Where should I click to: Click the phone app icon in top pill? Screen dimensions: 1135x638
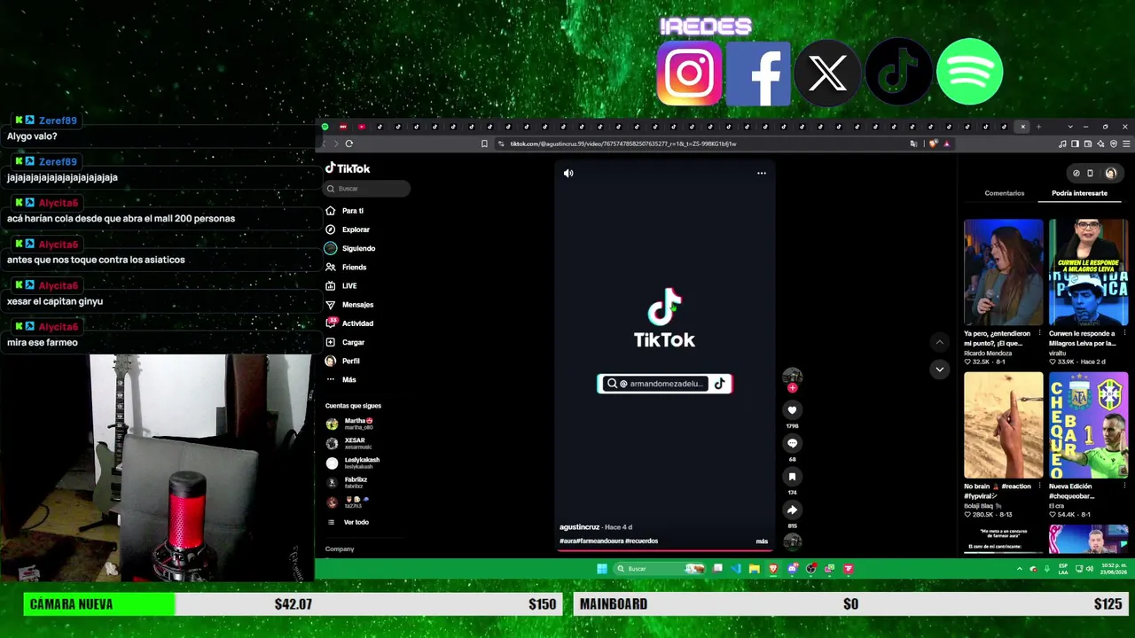point(1090,174)
